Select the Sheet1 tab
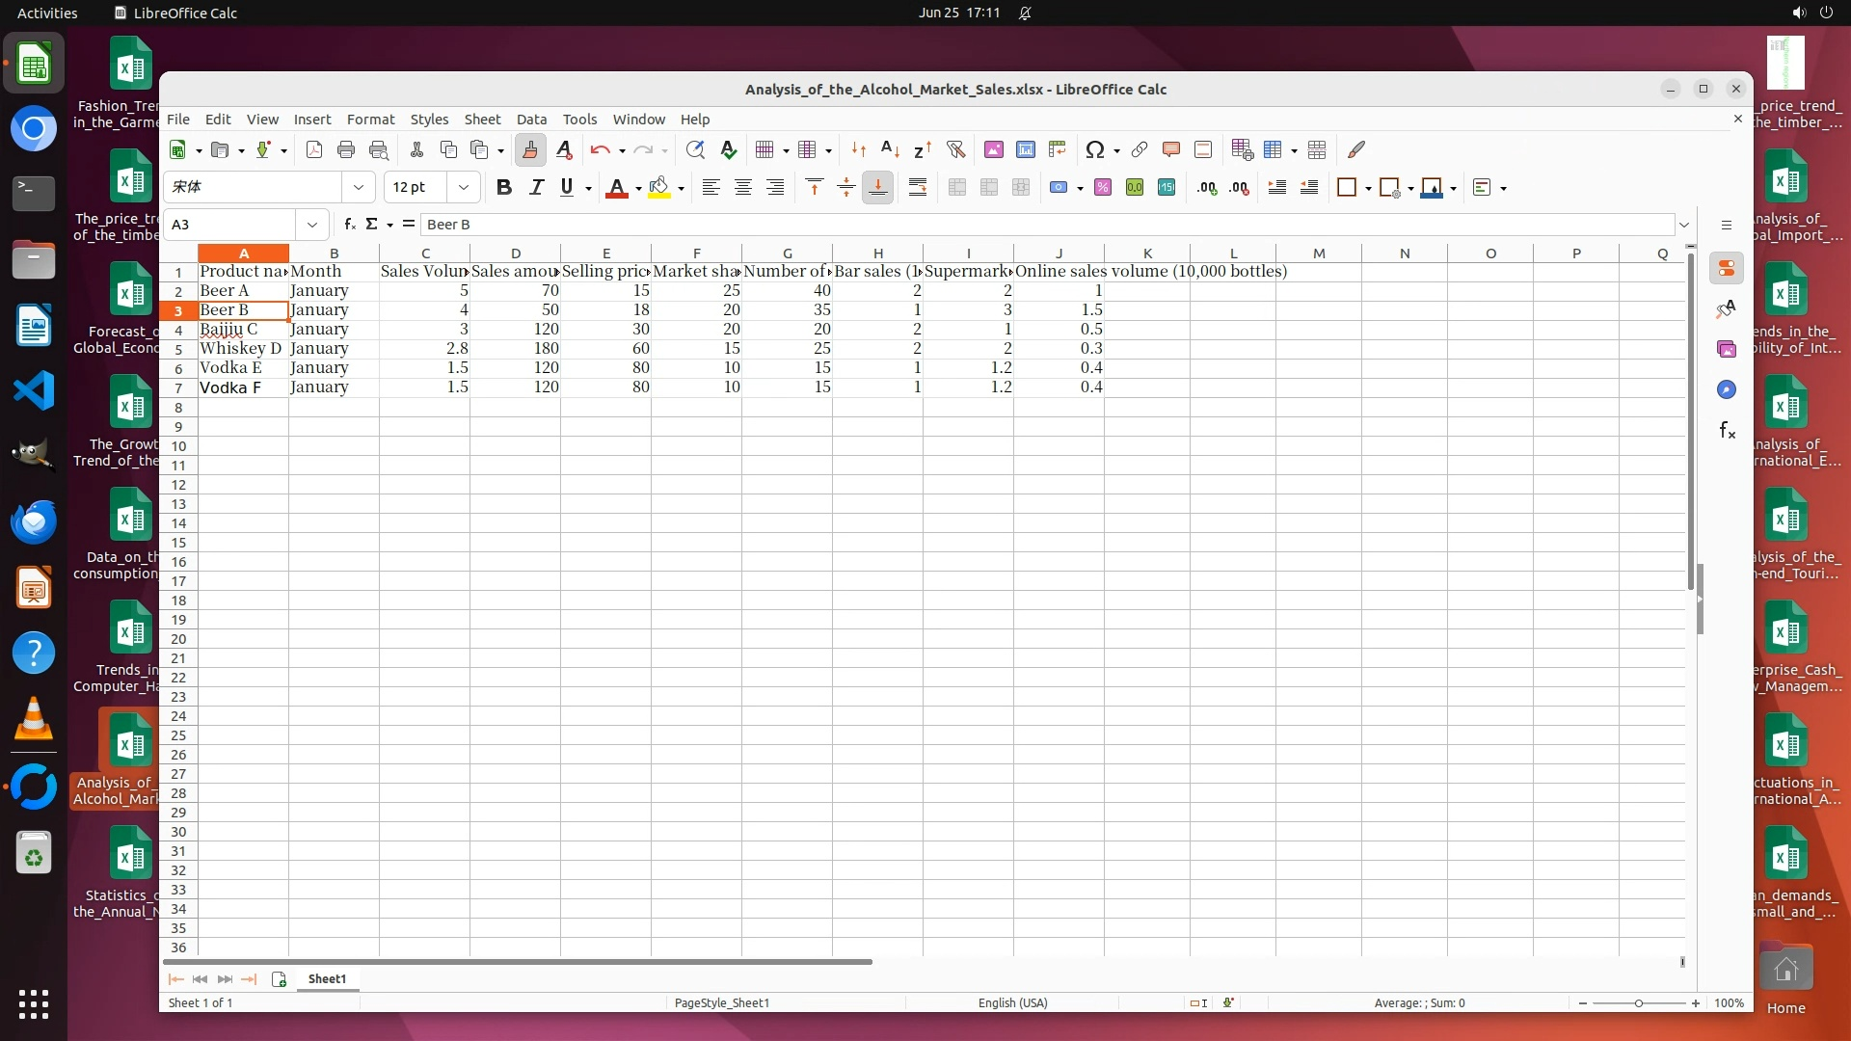The width and height of the screenshot is (1851, 1041). point(327,978)
